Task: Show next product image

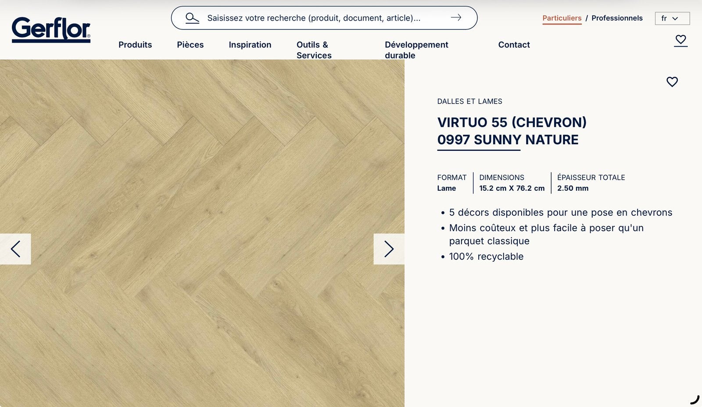Action: click(x=389, y=249)
